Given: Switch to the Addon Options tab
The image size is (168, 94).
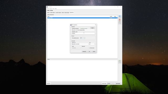Looking at the screenshot, I should [52, 13].
